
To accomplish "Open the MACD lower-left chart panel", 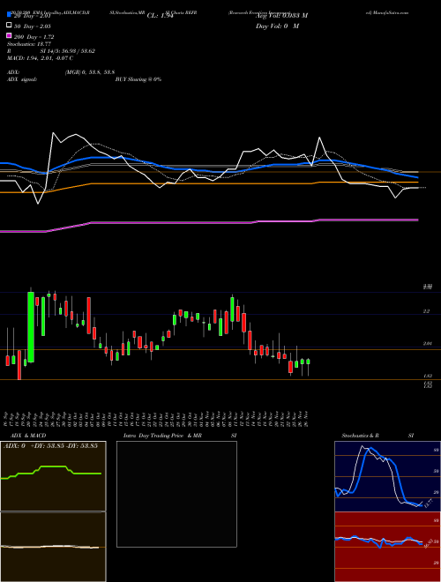I will [x=53, y=547].
